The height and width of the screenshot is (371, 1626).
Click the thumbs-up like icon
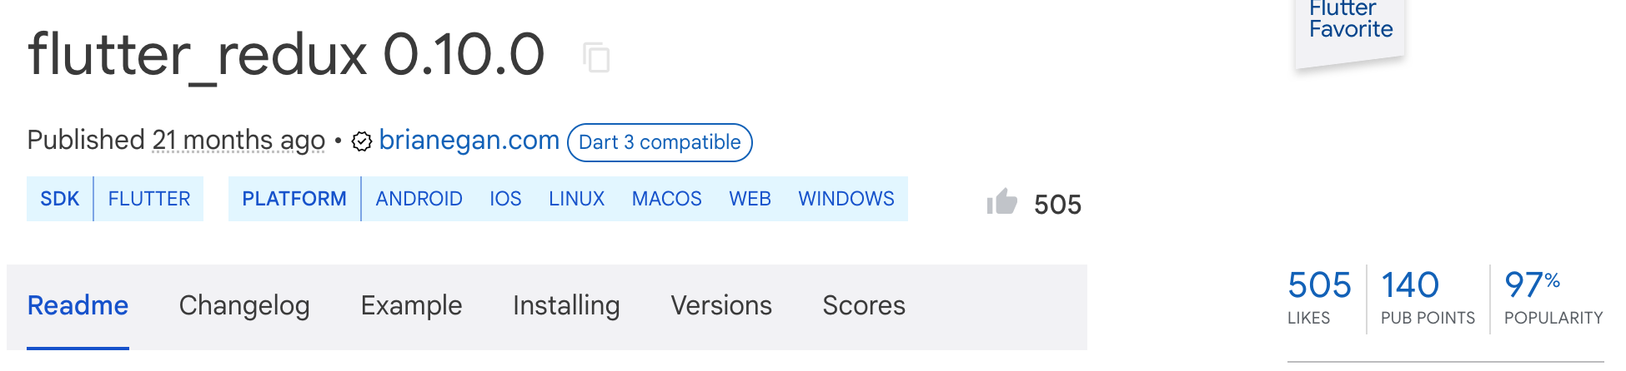pyautogui.click(x=1002, y=201)
